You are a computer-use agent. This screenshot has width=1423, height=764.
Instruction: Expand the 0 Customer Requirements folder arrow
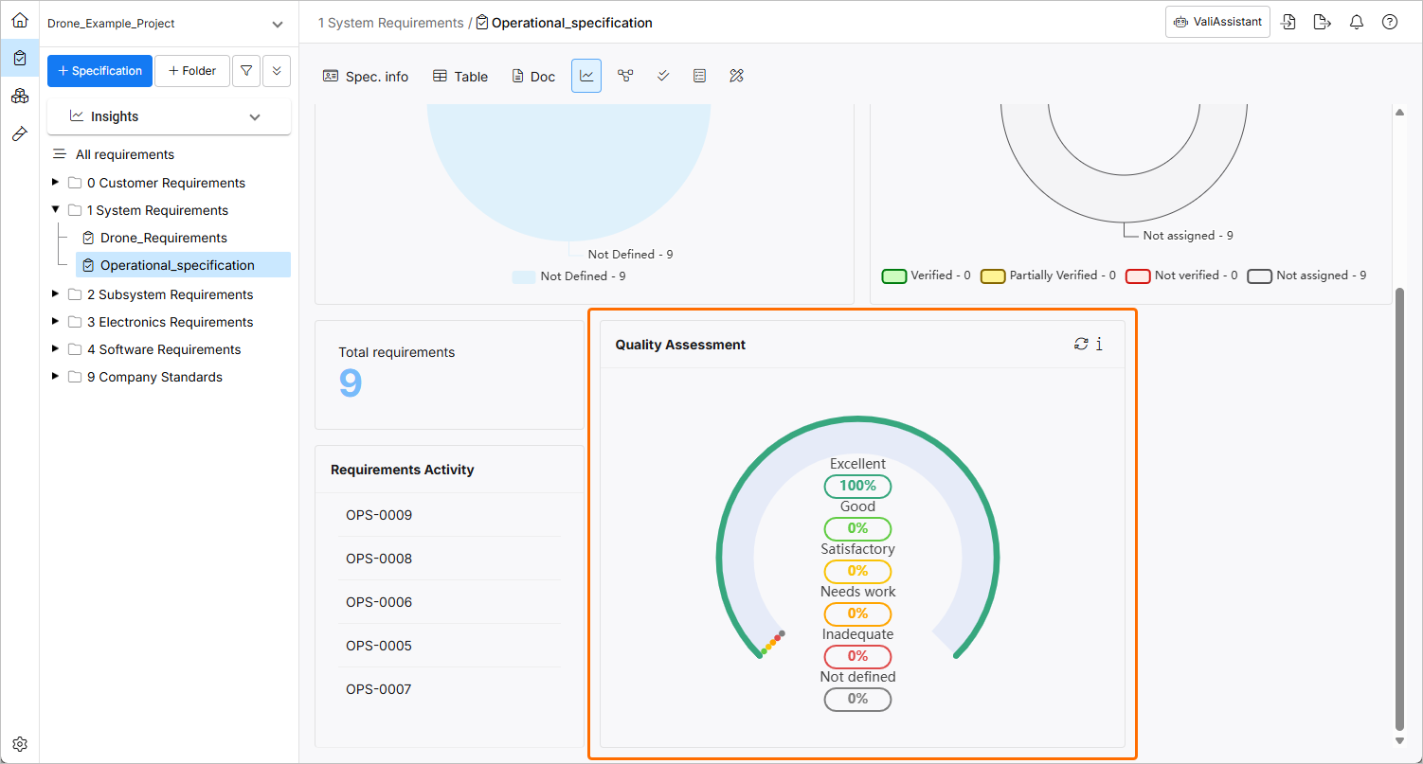click(x=56, y=183)
